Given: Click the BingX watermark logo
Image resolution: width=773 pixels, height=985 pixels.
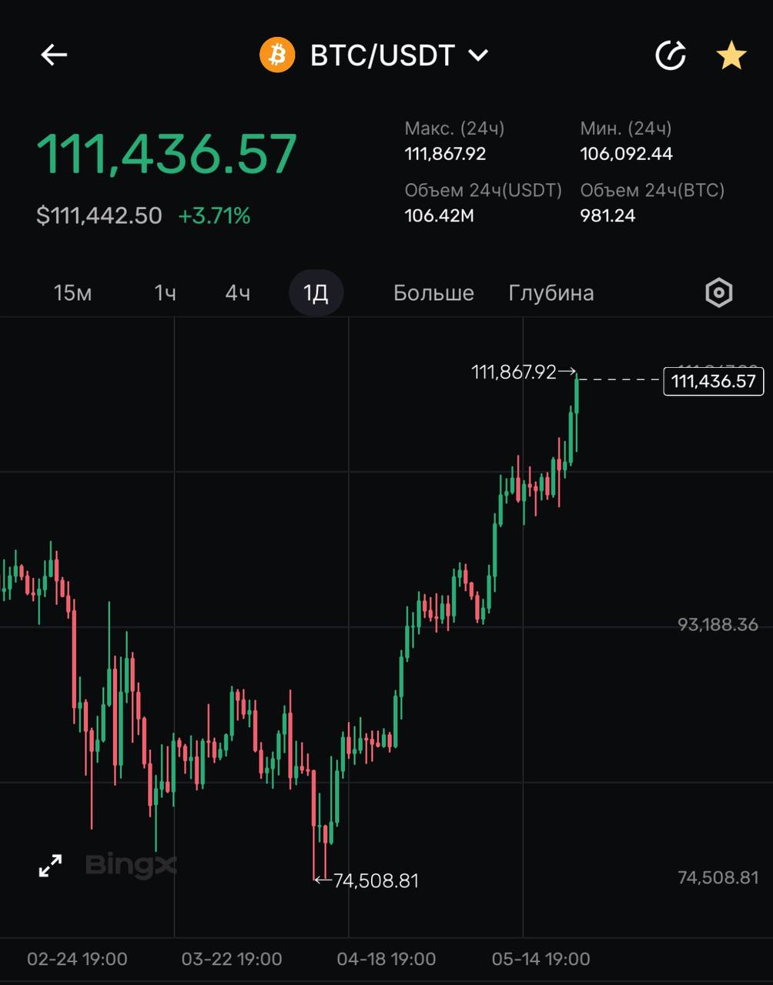Looking at the screenshot, I should coord(130,866).
